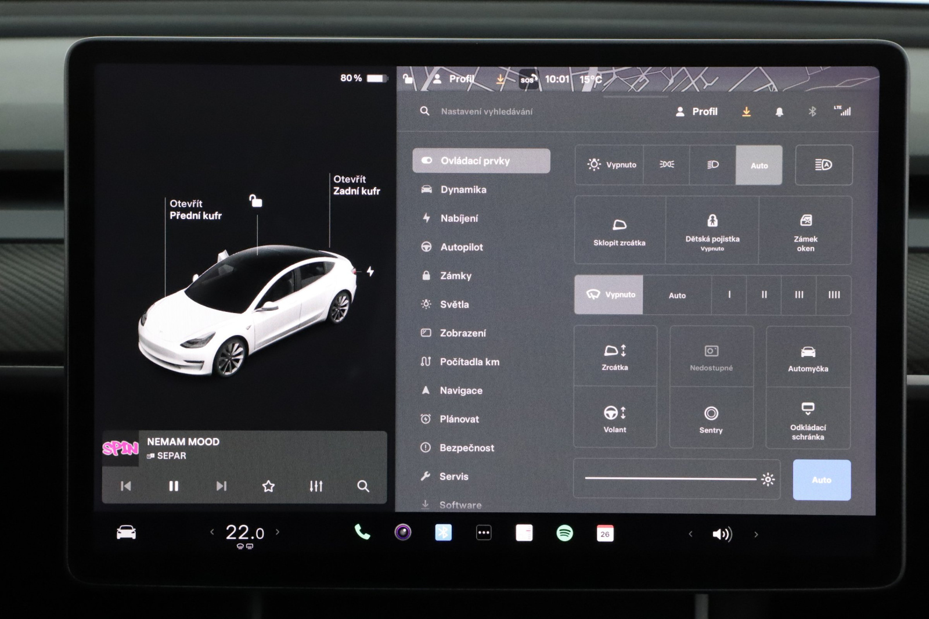Image resolution: width=929 pixels, height=619 pixels.
Task: Lower volume with left chevron
Action: (x=690, y=534)
